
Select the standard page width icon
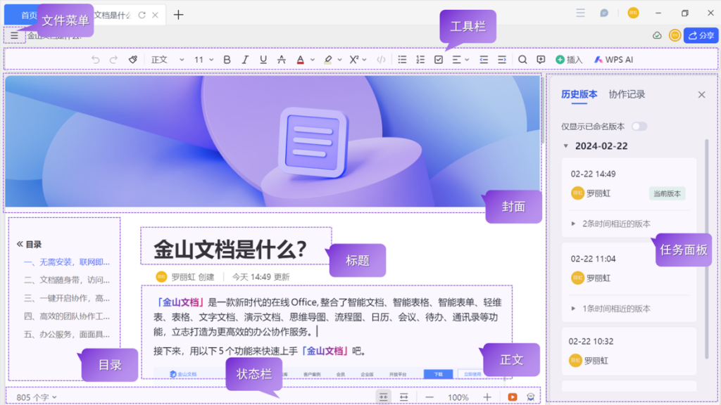pyautogui.click(x=384, y=397)
